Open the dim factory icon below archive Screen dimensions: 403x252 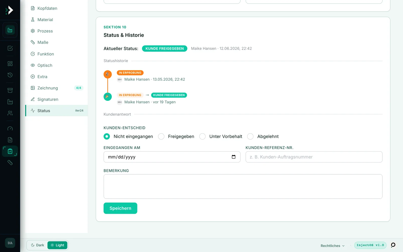10,102
